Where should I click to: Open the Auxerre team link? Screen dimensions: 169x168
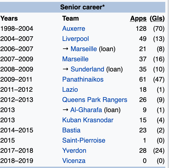[x=74, y=29]
